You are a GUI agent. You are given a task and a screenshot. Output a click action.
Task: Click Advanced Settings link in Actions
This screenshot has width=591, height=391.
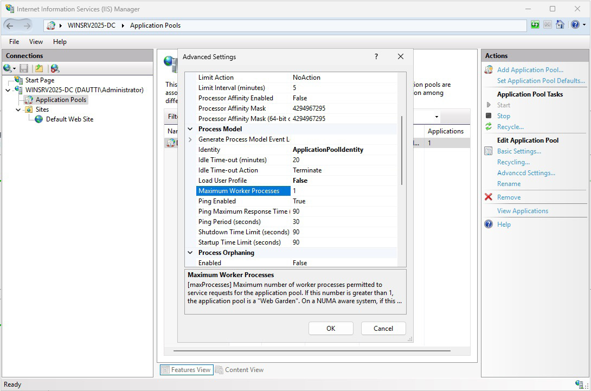click(526, 173)
